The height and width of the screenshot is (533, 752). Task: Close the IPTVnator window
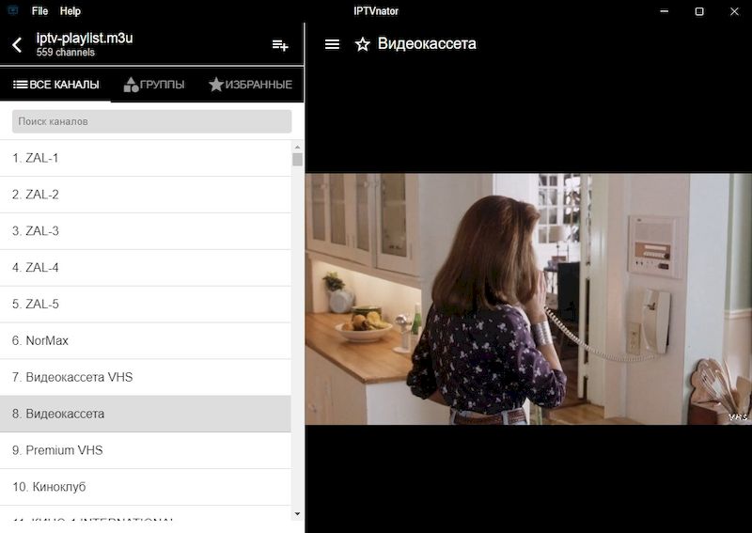(734, 11)
